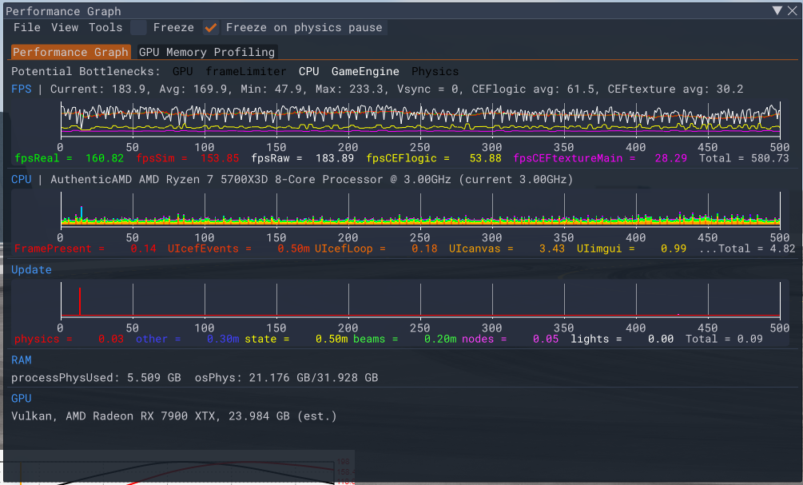Click the UIcefLoop legend entry
This screenshot has height=485, width=803.
point(376,249)
